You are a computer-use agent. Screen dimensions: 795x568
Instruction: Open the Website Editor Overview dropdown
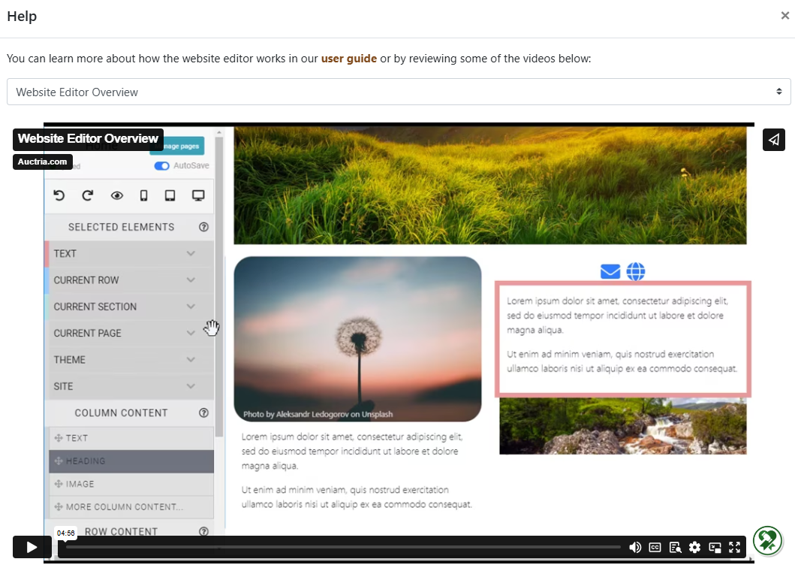[398, 92]
